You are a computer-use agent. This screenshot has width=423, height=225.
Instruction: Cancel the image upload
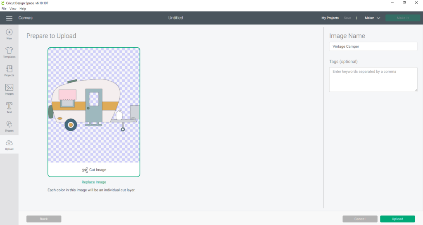pos(360,219)
